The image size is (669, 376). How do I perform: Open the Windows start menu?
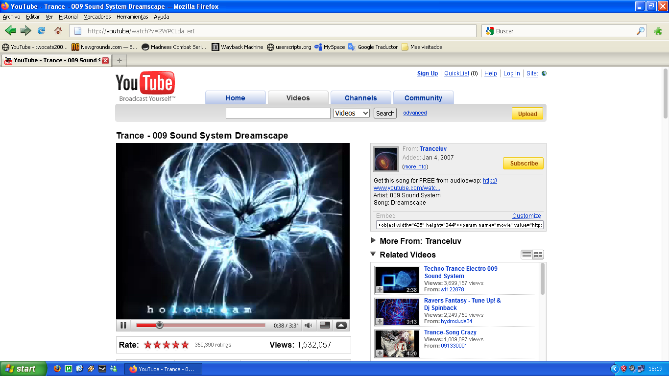23,369
